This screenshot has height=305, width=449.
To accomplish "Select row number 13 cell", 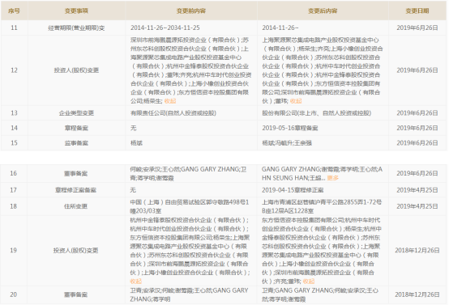I will 14,113.
